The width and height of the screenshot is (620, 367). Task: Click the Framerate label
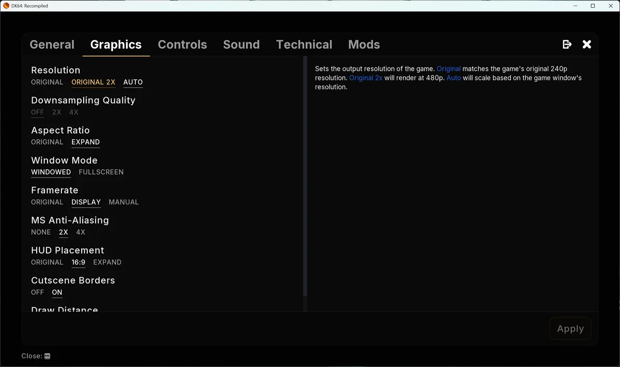click(55, 190)
